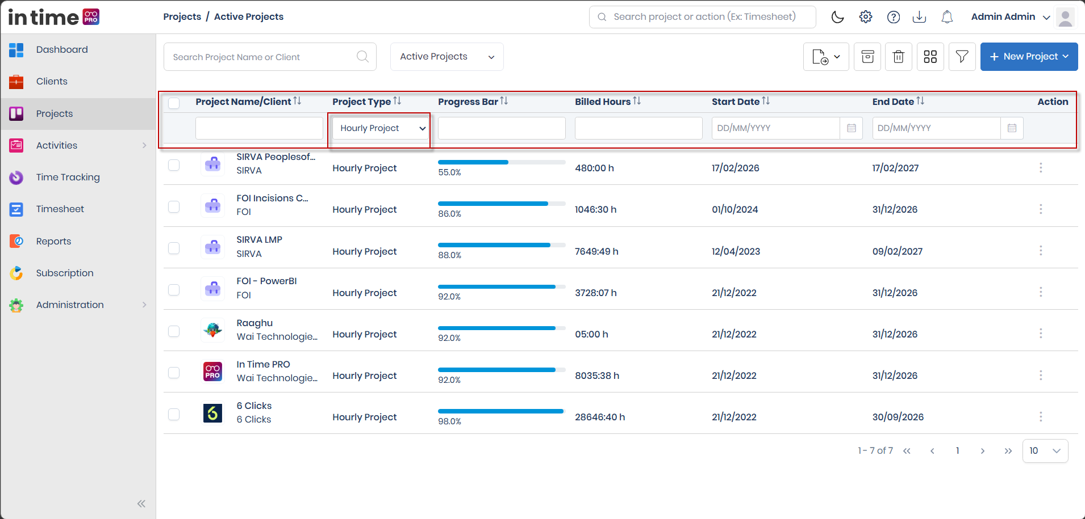The height and width of the screenshot is (519, 1085).
Task: Check the Raaghu project row checkbox
Action: point(174,331)
